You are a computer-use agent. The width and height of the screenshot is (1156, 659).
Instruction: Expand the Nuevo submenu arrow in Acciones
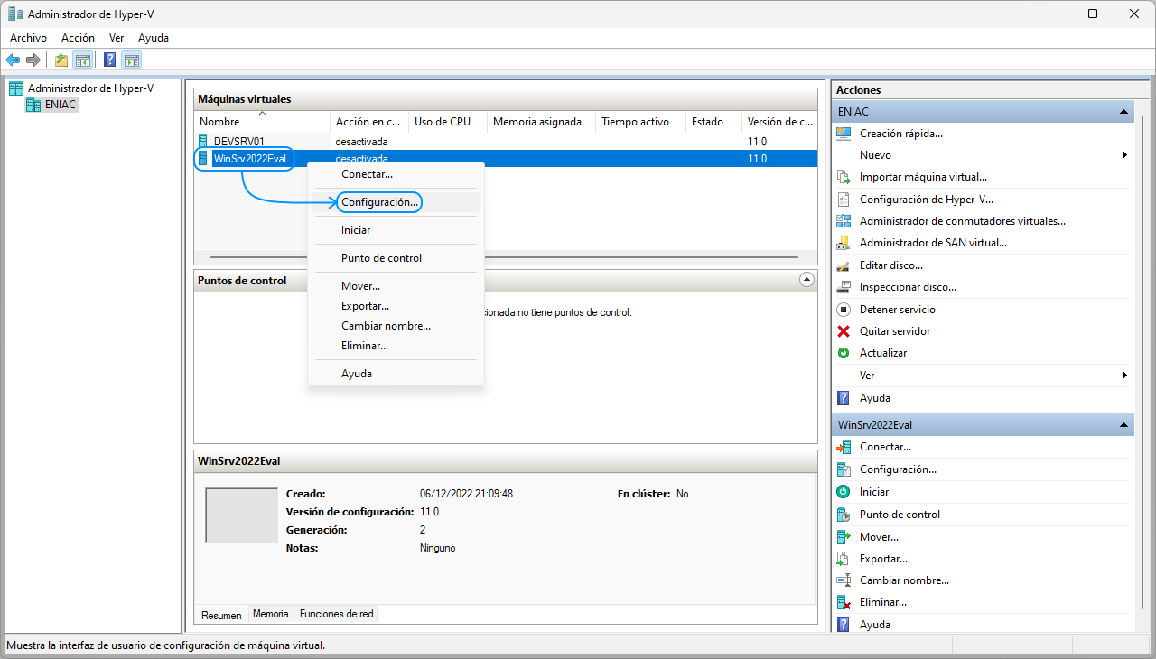point(1124,155)
